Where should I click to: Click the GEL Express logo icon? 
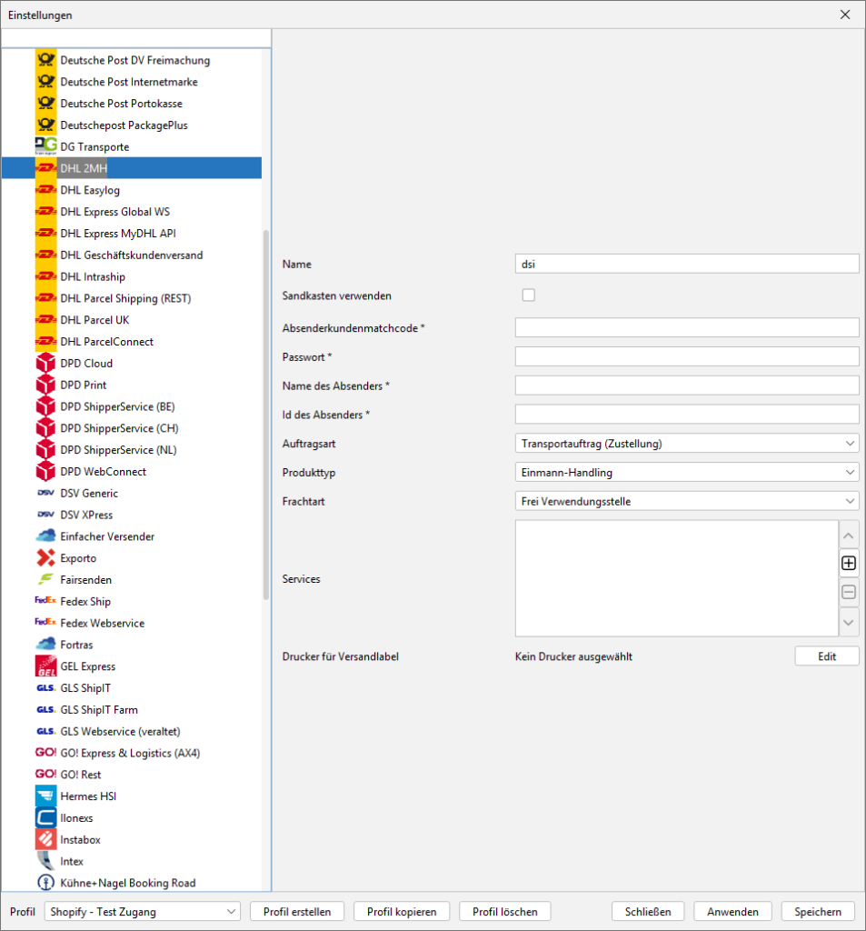(45, 666)
